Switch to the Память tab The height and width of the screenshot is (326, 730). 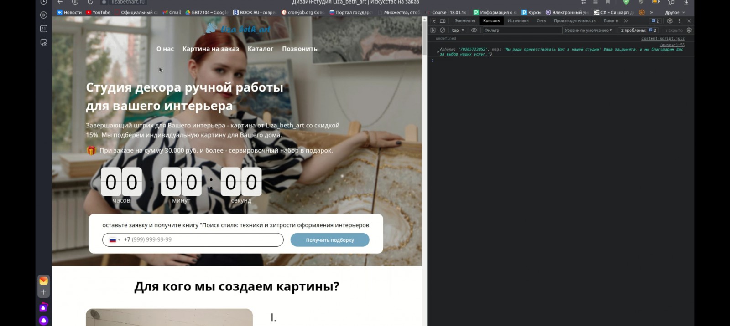tap(610, 21)
